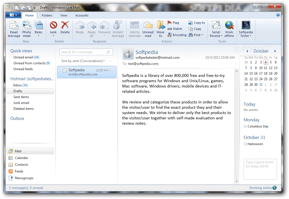Screen dimensions: 289x199
Task: Create a new Email message
Action: [14, 29]
